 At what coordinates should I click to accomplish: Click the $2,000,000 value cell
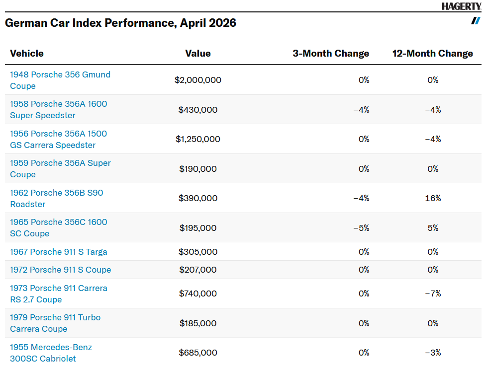pyautogui.click(x=198, y=80)
